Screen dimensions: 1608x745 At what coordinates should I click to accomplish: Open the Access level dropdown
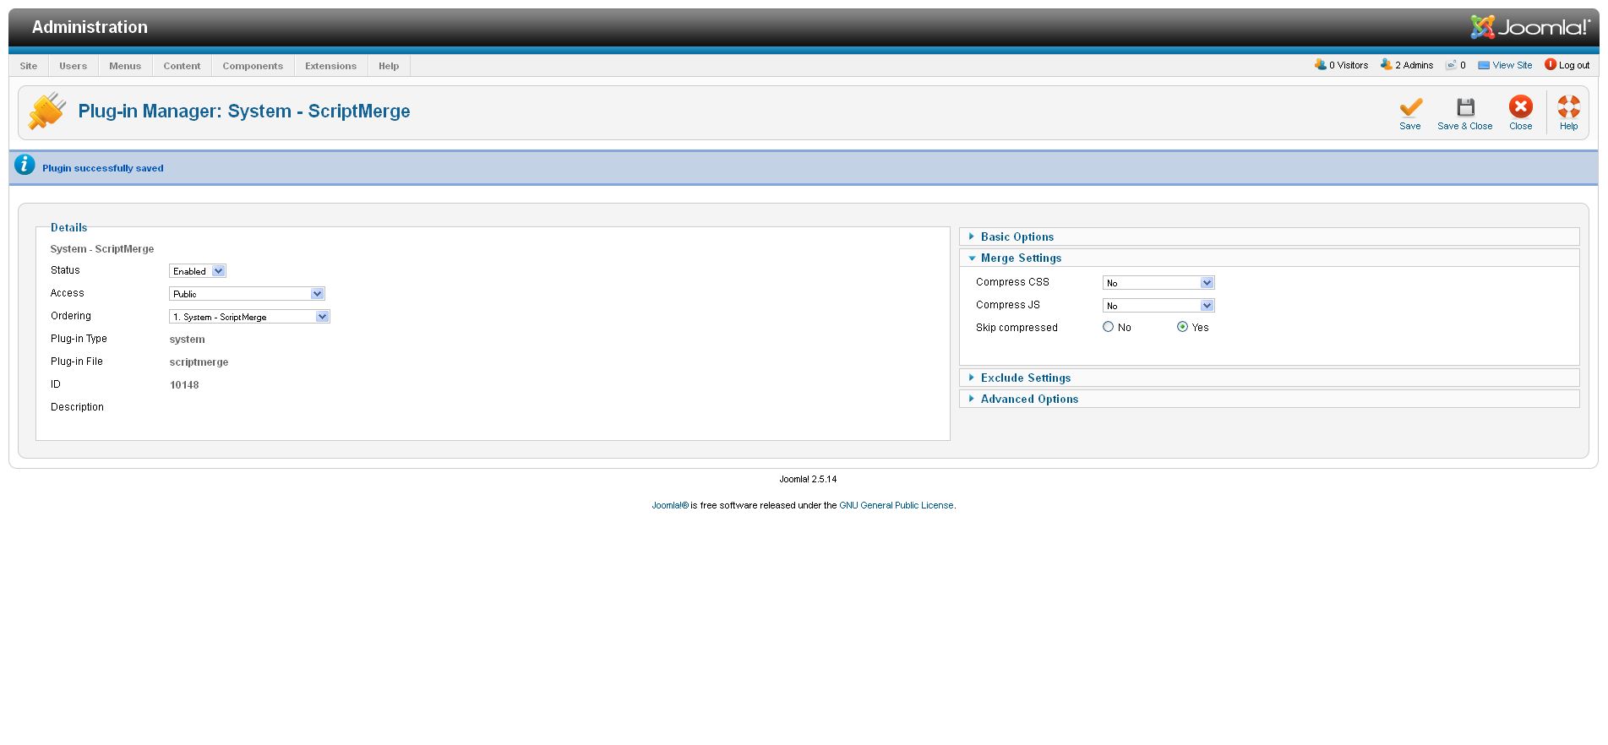pyautogui.click(x=247, y=294)
